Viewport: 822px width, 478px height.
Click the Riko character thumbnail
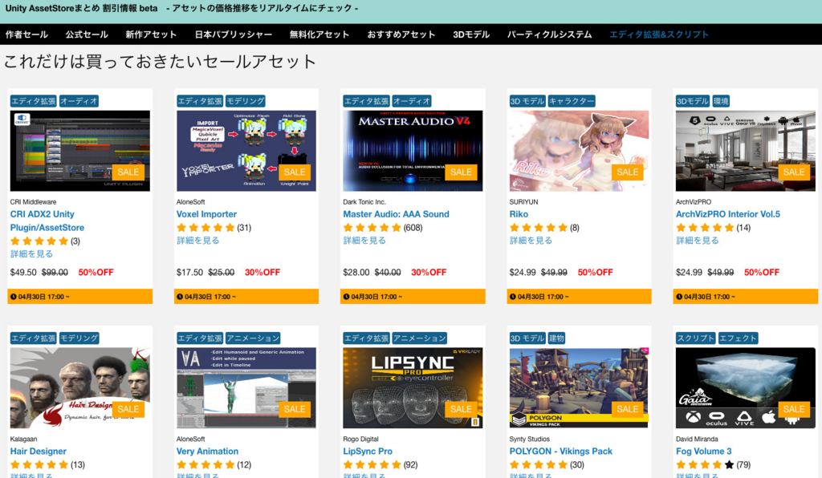[579, 151]
